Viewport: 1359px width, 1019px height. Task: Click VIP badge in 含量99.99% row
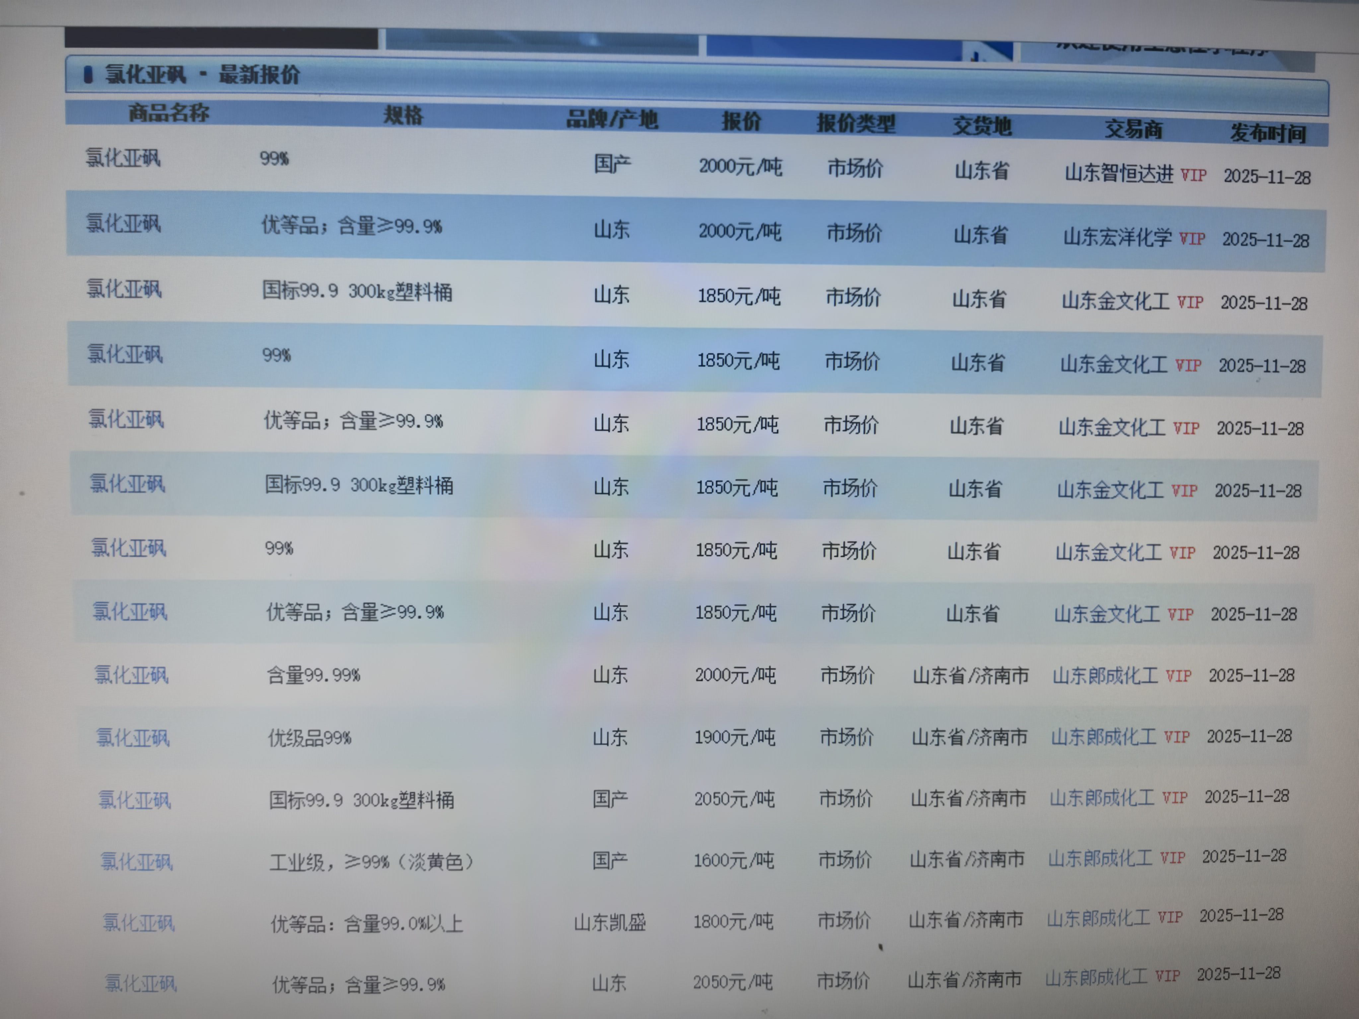pyautogui.click(x=1179, y=676)
